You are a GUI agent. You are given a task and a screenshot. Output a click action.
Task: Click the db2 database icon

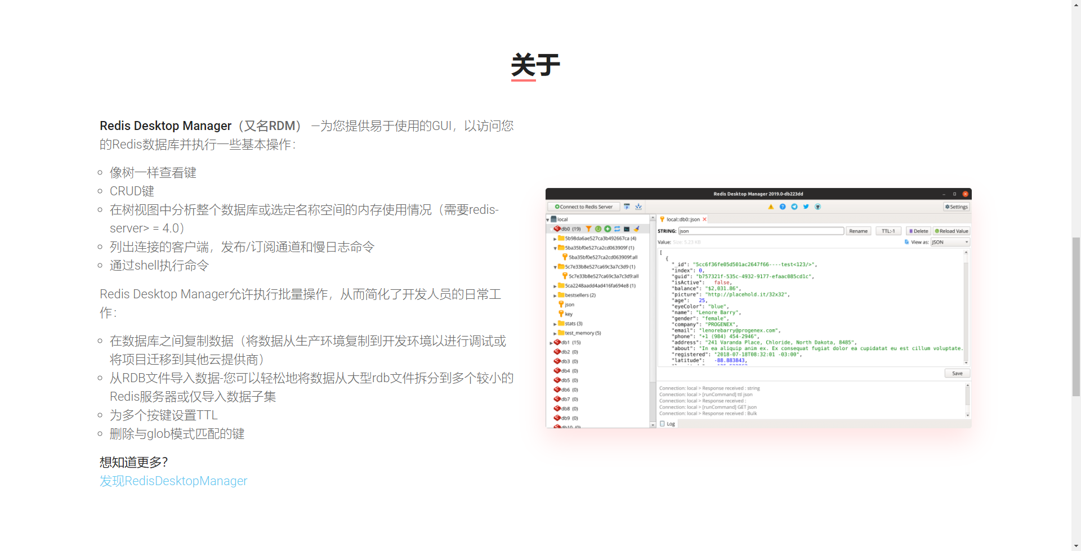[x=557, y=352]
